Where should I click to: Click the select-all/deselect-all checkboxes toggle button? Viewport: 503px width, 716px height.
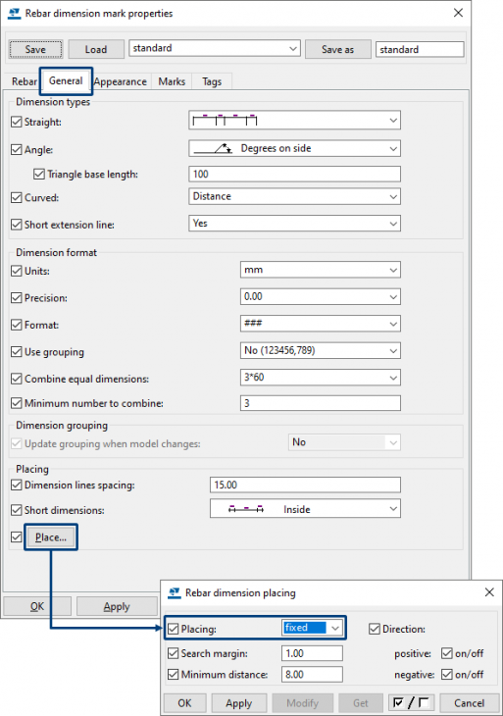click(x=410, y=702)
